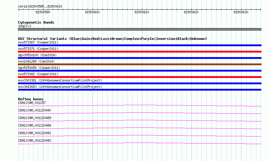Open transcript CDH13|NM_001220491 label
Viewport: 270px width, 161px height.
35,133
